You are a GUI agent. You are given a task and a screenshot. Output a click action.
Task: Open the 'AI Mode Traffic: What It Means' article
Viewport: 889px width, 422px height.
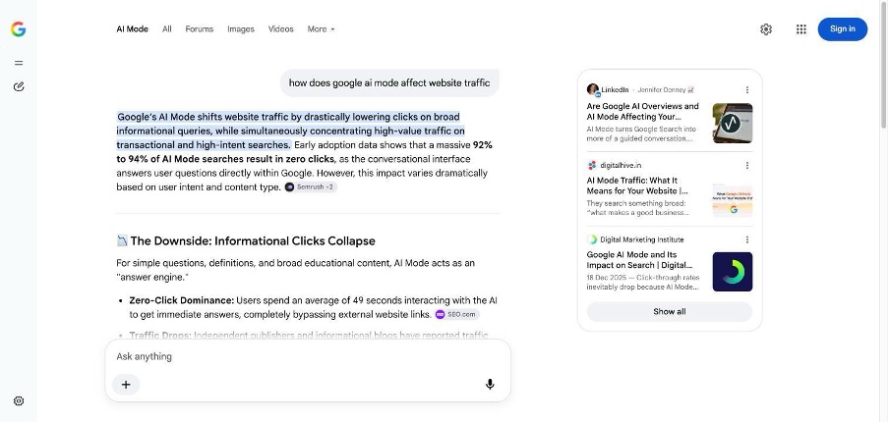tap(638, 185)
